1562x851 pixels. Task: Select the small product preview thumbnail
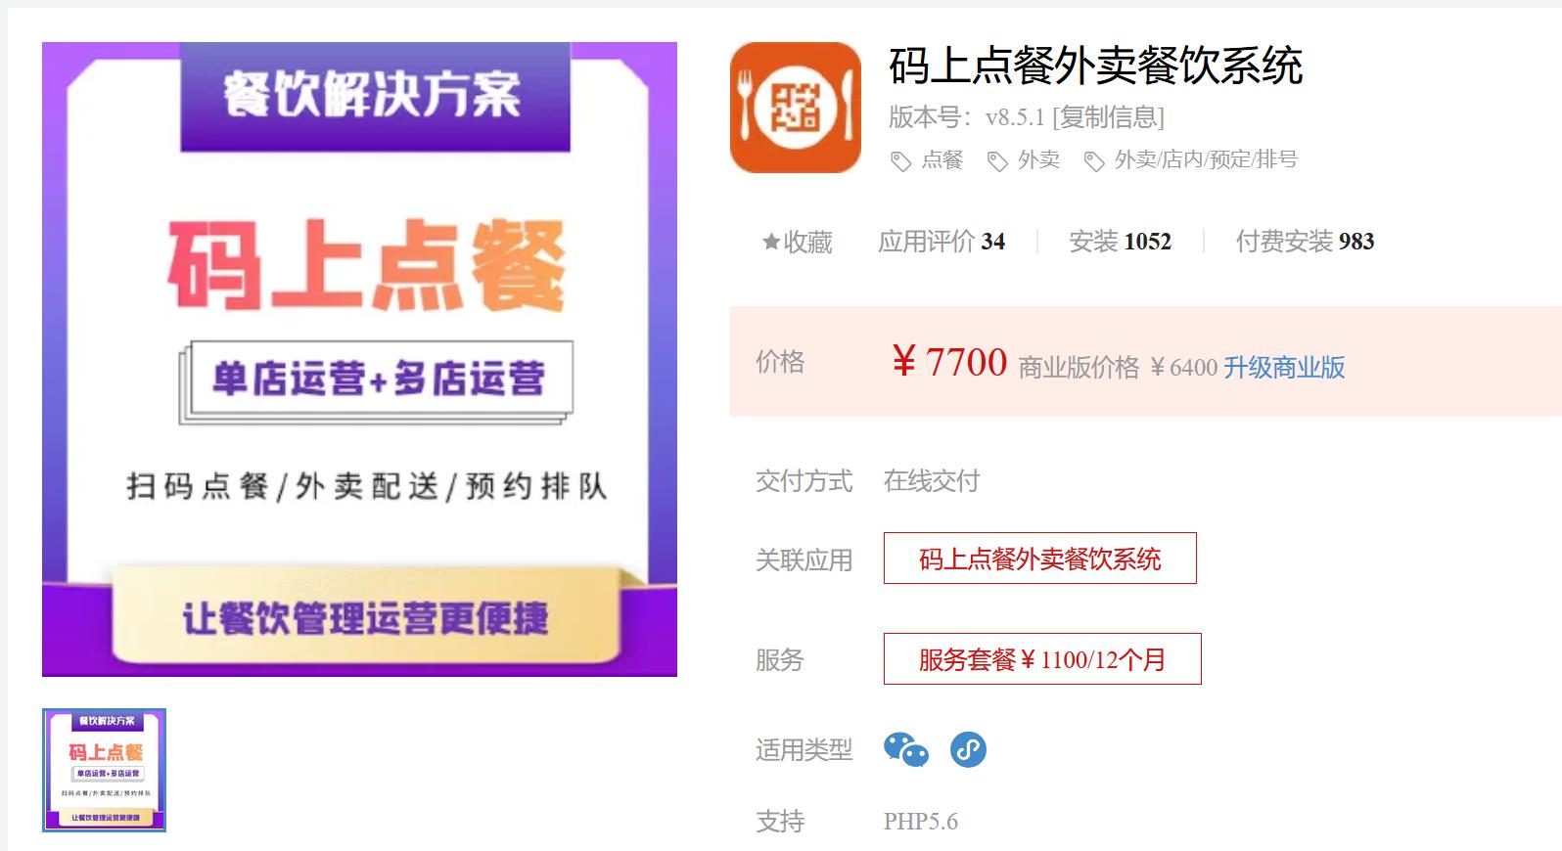105,770
